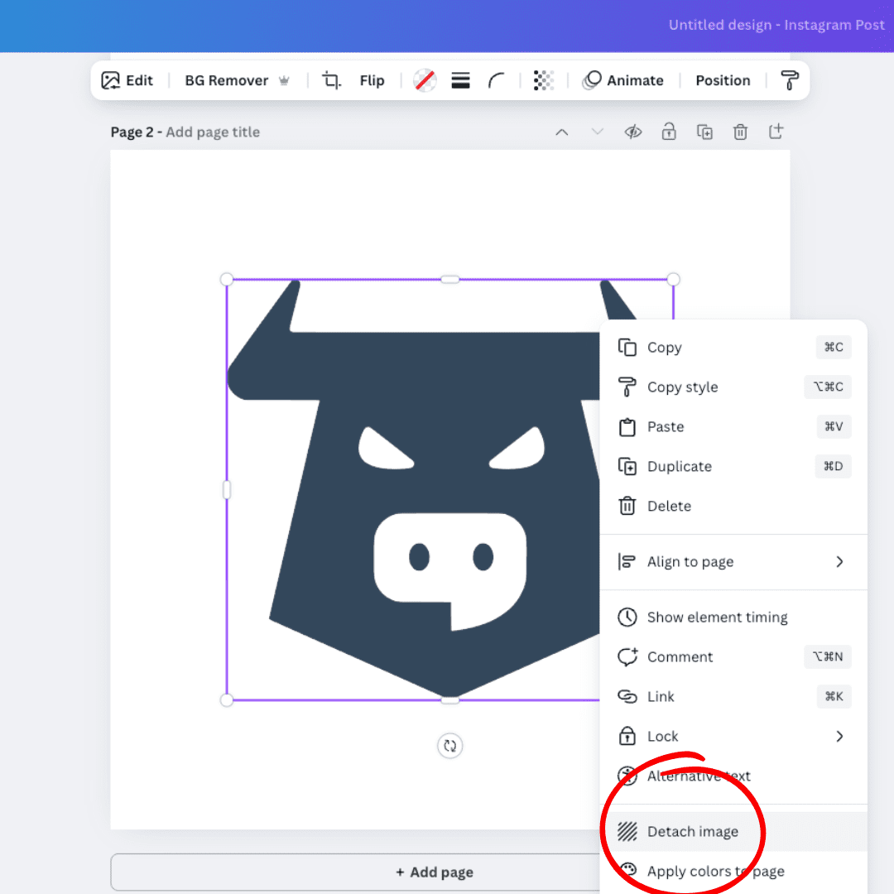Open border weight options icon

(x=460, y=80)
